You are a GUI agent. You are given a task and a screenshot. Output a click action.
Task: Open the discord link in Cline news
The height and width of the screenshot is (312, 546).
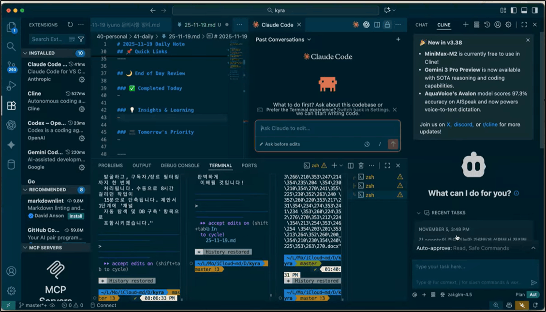[x=463, y=124]
